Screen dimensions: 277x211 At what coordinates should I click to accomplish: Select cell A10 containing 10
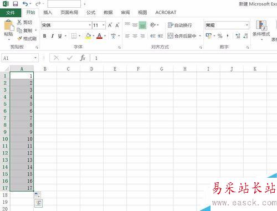[x=22, y=139]
